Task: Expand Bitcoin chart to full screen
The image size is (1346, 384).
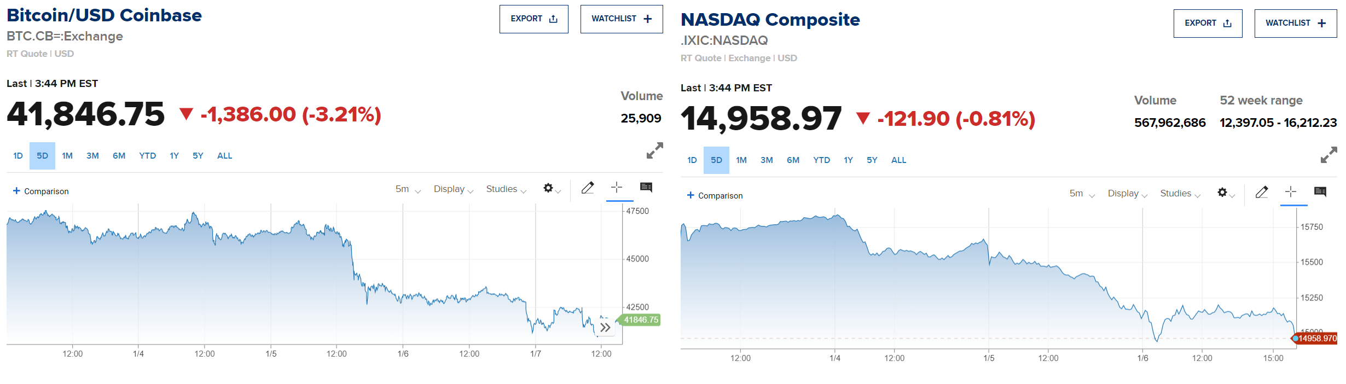Action: [x=654, y=150]
